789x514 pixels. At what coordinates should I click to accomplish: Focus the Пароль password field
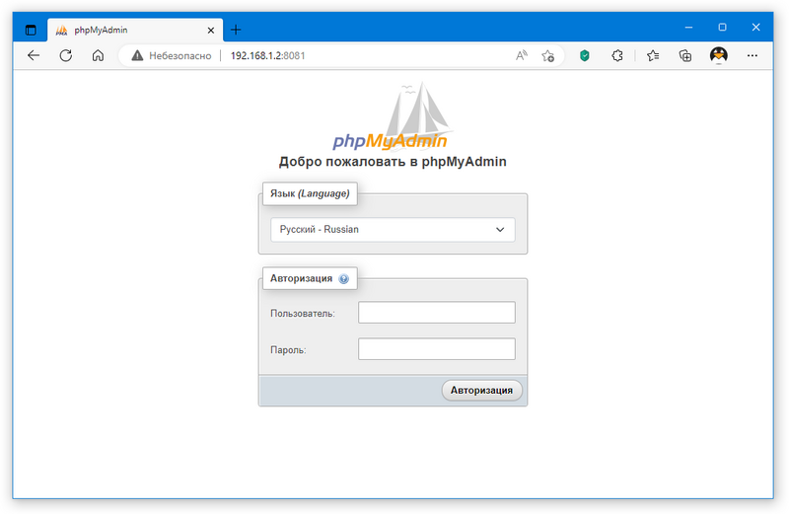click(x=436, y=349)
